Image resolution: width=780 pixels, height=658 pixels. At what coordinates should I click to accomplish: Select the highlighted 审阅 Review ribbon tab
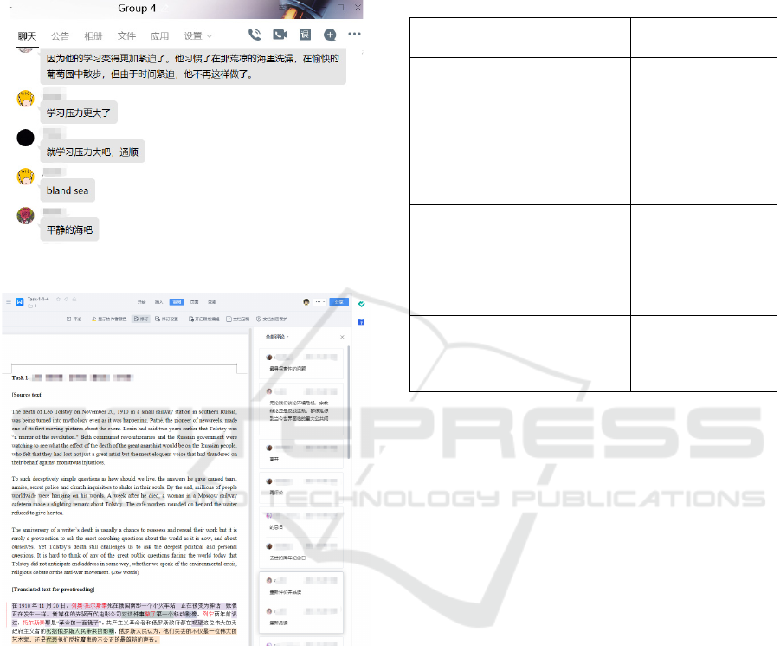pos(177,302)
